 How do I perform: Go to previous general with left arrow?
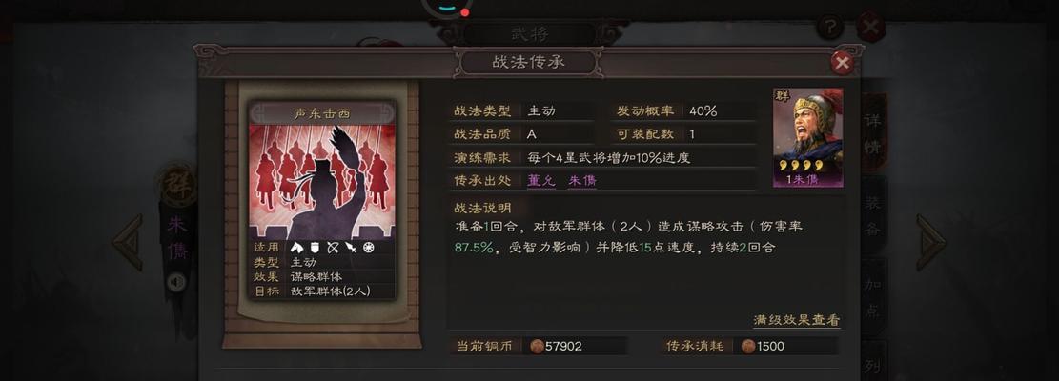(128, 242)
